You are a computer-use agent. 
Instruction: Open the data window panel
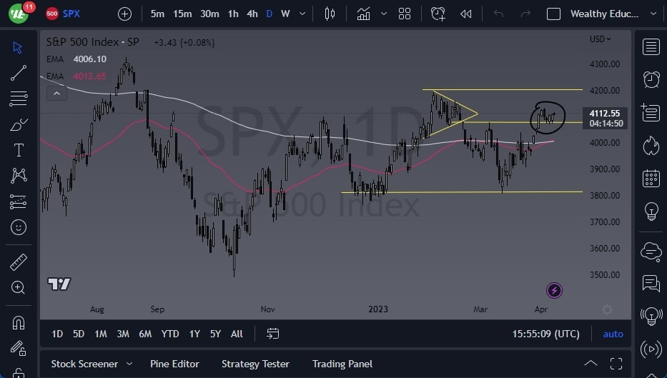click(650, 112)
